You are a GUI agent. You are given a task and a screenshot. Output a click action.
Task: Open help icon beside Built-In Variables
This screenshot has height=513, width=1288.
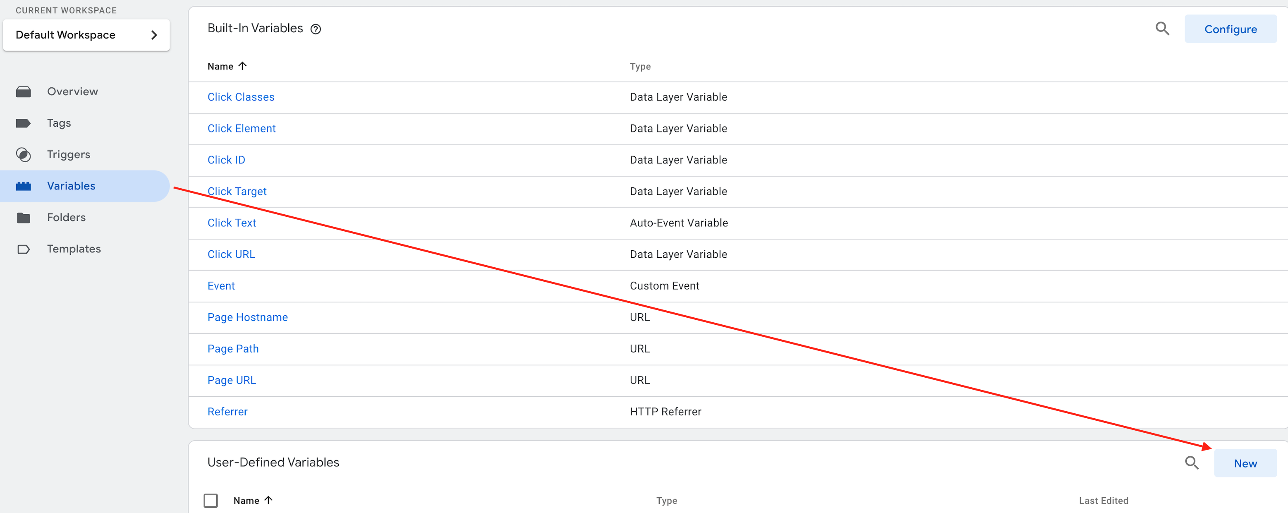316,29
